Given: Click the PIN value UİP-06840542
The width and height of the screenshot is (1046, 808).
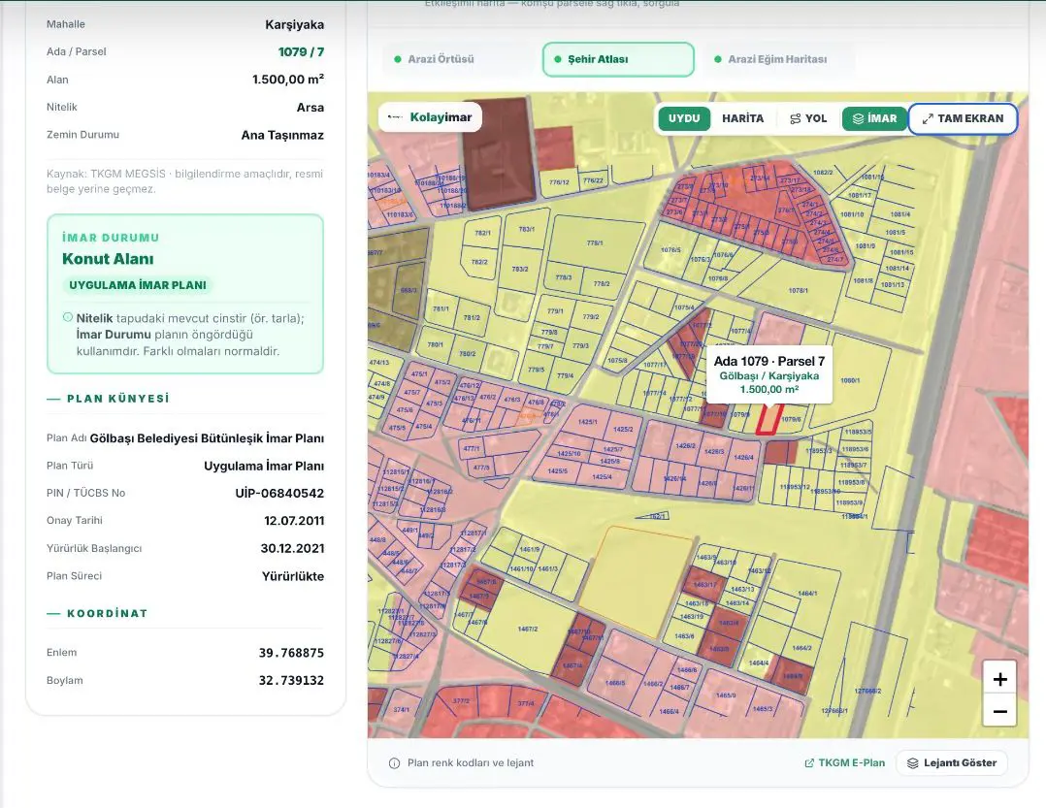Looking at the screenshot, I should point(279,494).
